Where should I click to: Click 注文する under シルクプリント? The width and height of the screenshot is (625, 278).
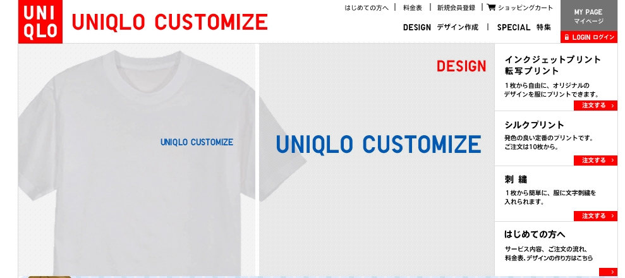[595, 160]
